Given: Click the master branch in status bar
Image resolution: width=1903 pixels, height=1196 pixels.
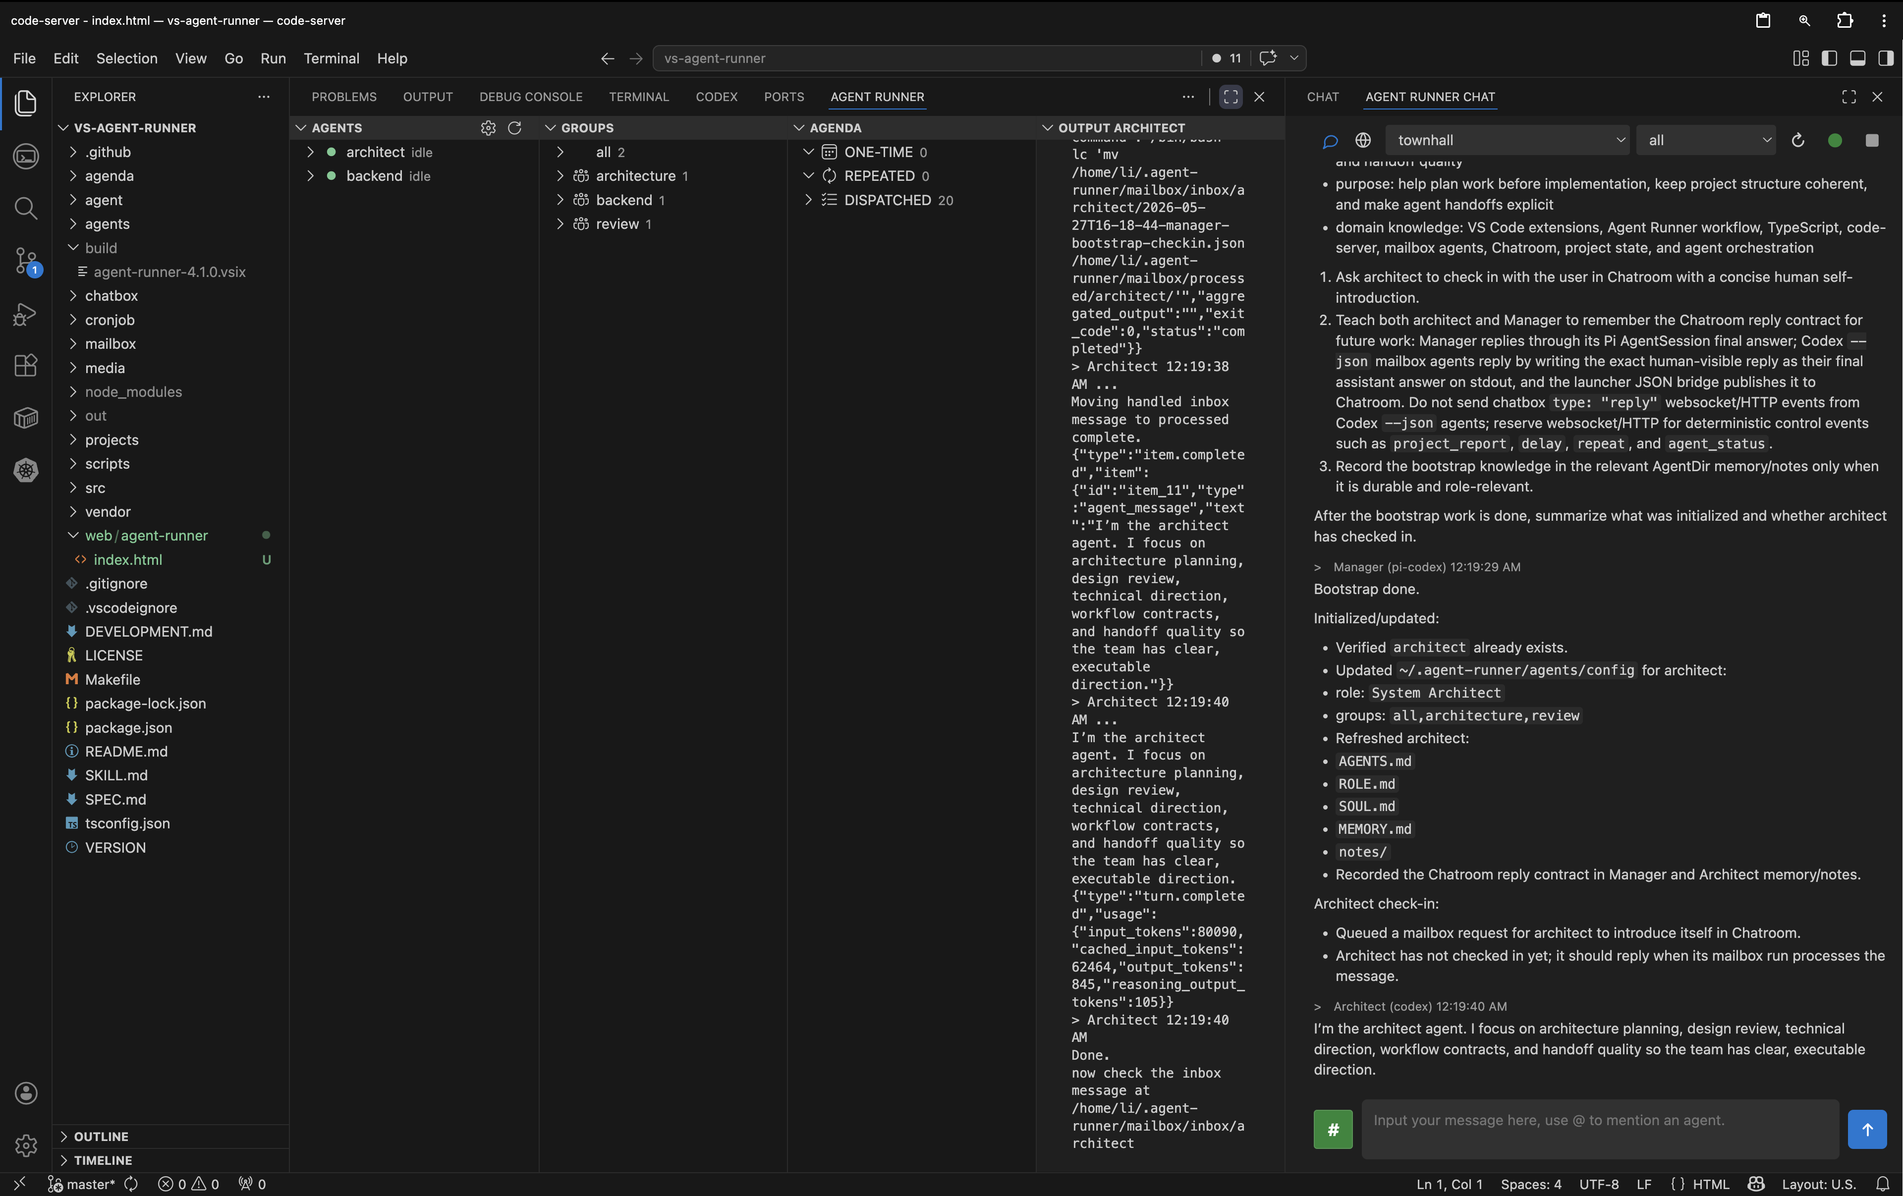Looking at the screenshot, I should tap(82, 1184).
